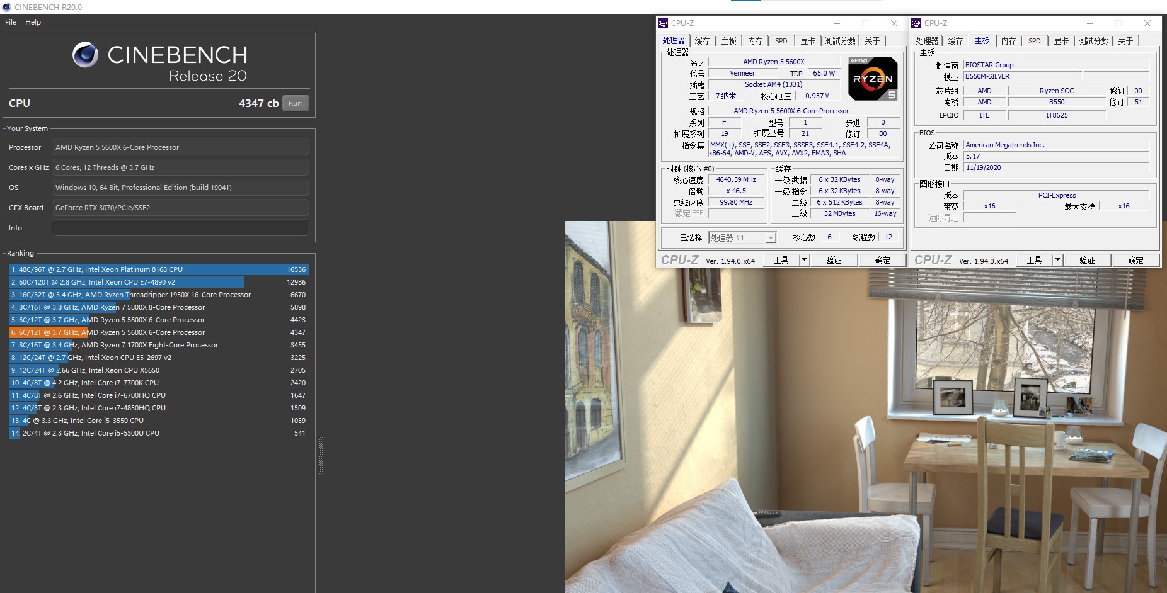Select ranking row Ryzen 7 1700X Eight-Core
The image size is (1167, 593).
[159, 345]
